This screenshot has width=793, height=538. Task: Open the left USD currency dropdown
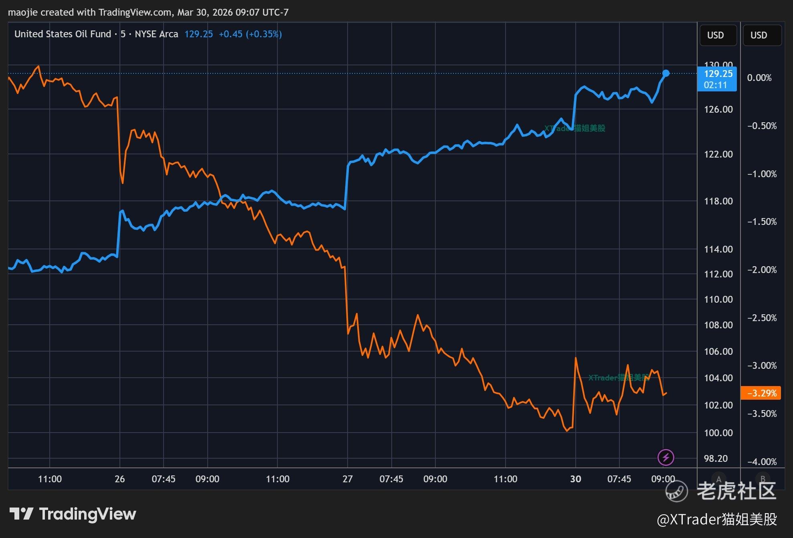point(718,35)
